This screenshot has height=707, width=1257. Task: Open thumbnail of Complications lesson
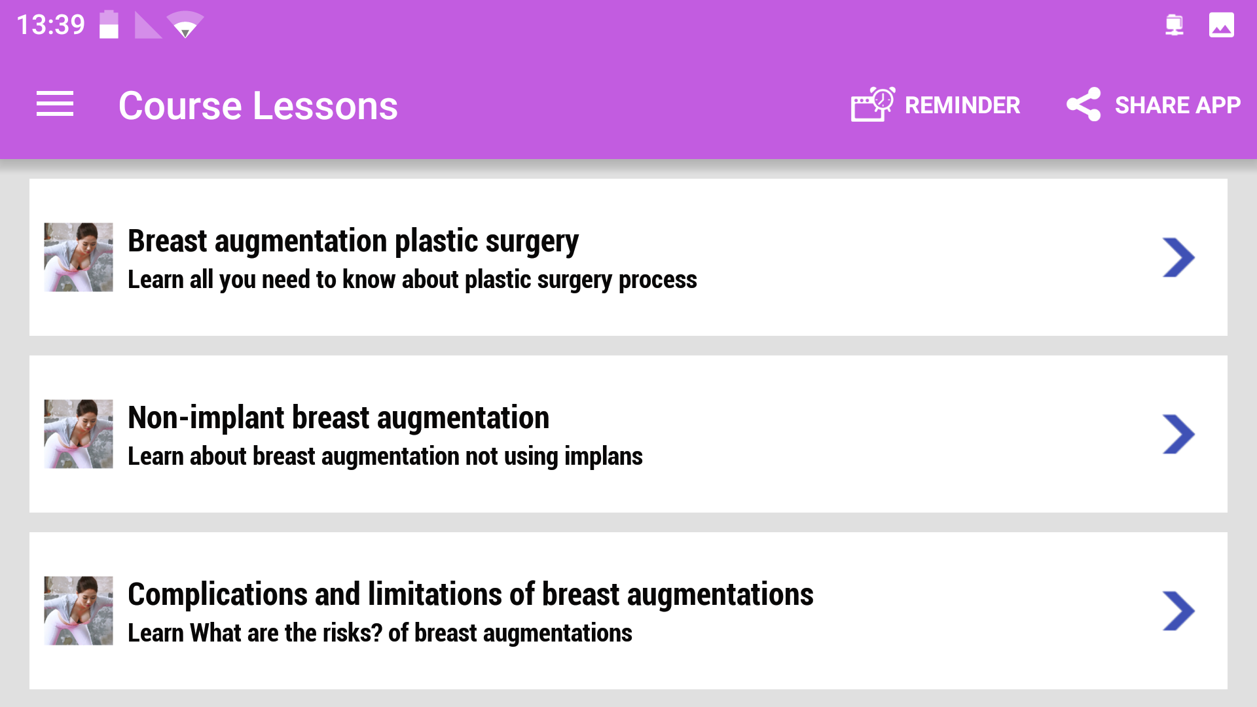click(79, 611)
